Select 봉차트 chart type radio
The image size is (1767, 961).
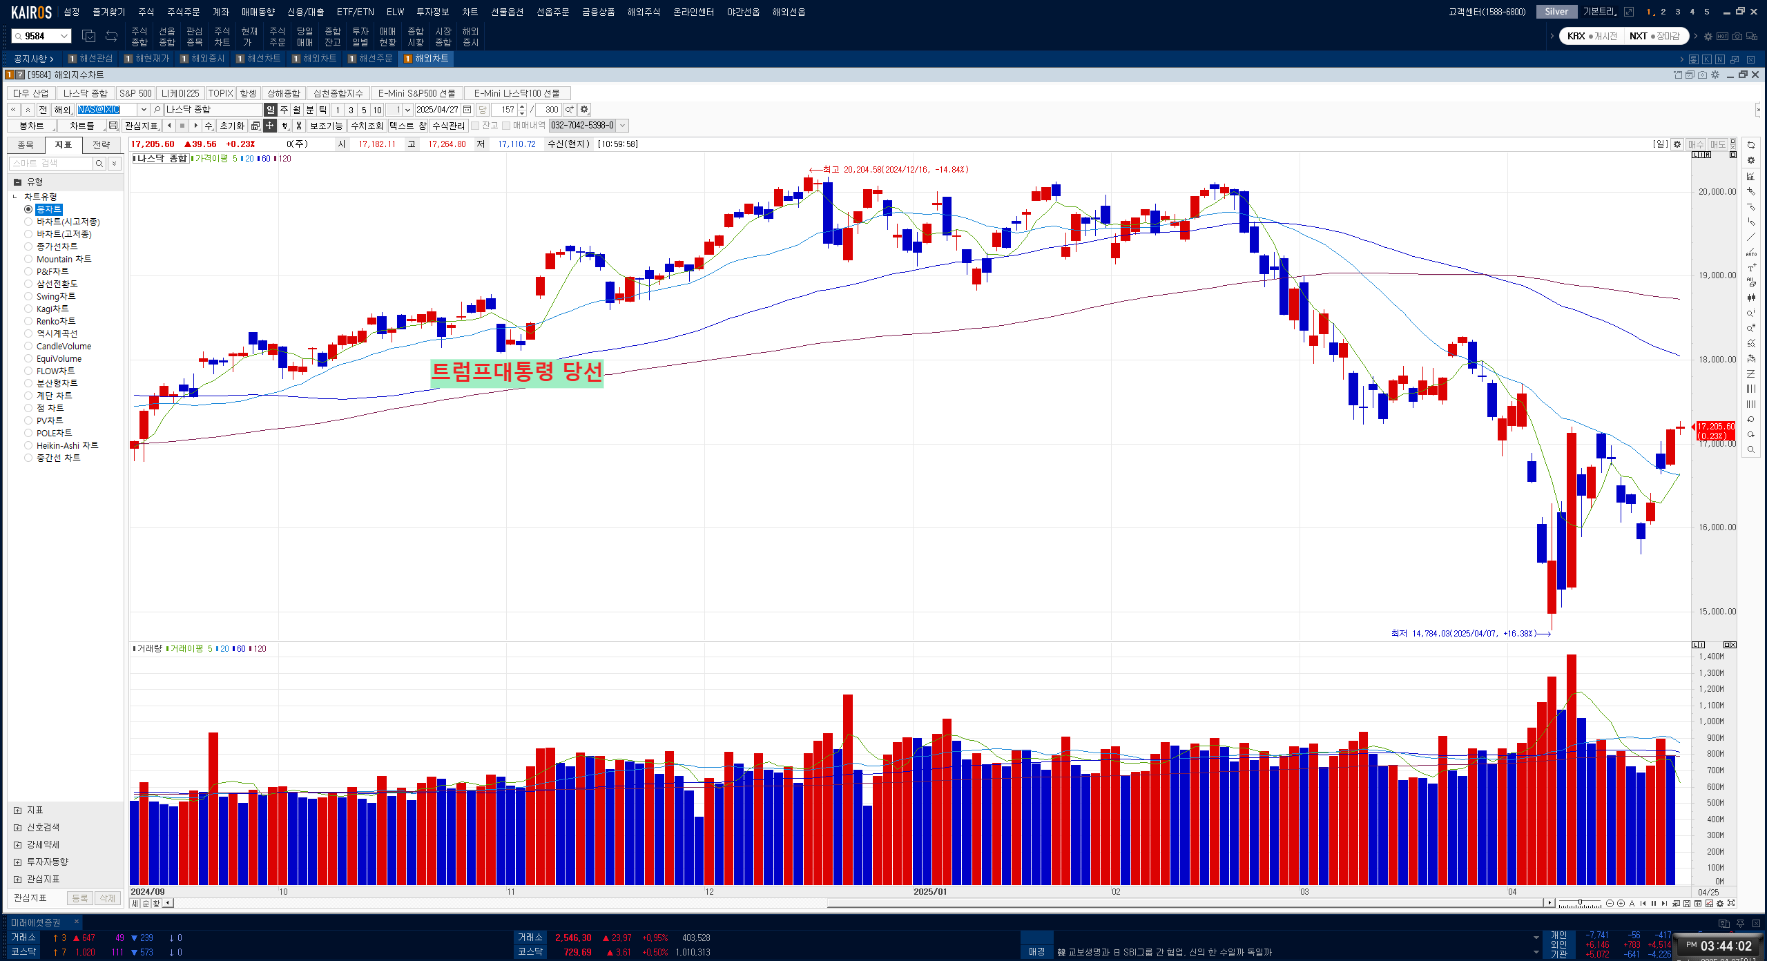coord(28,209)
